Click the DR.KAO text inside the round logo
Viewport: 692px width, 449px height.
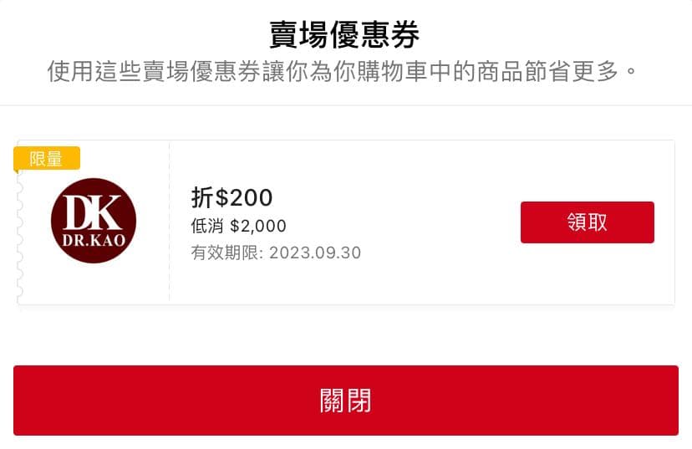93,240
